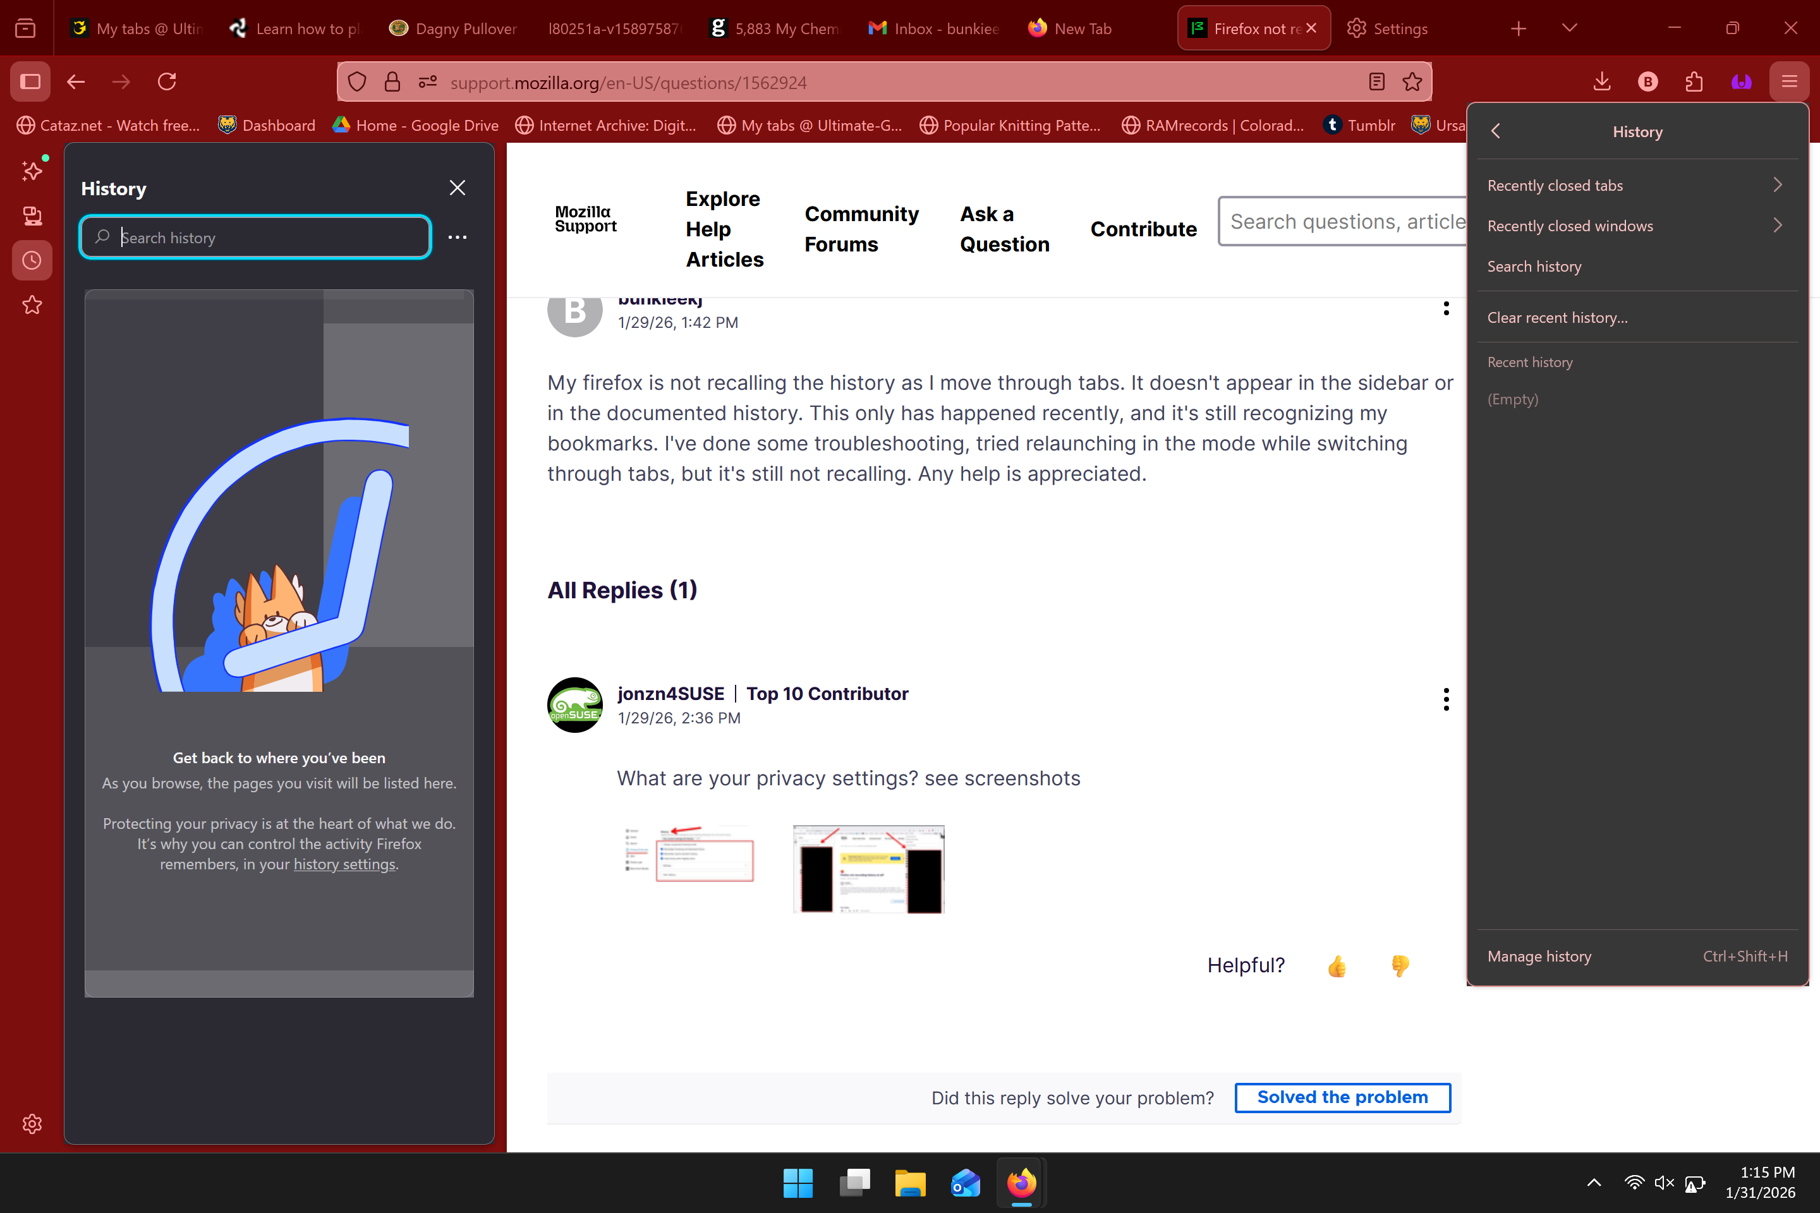Open synced tabs in sidebar strip
1820x1213 pixels.
pyautogui.click(x=32, y=216)
